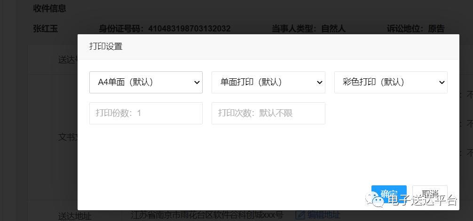Viewport: 473px width, 221px height.
Task: Click the chevron arrow of 彩色打印 dropdown
Action: (x=442, y=82)
